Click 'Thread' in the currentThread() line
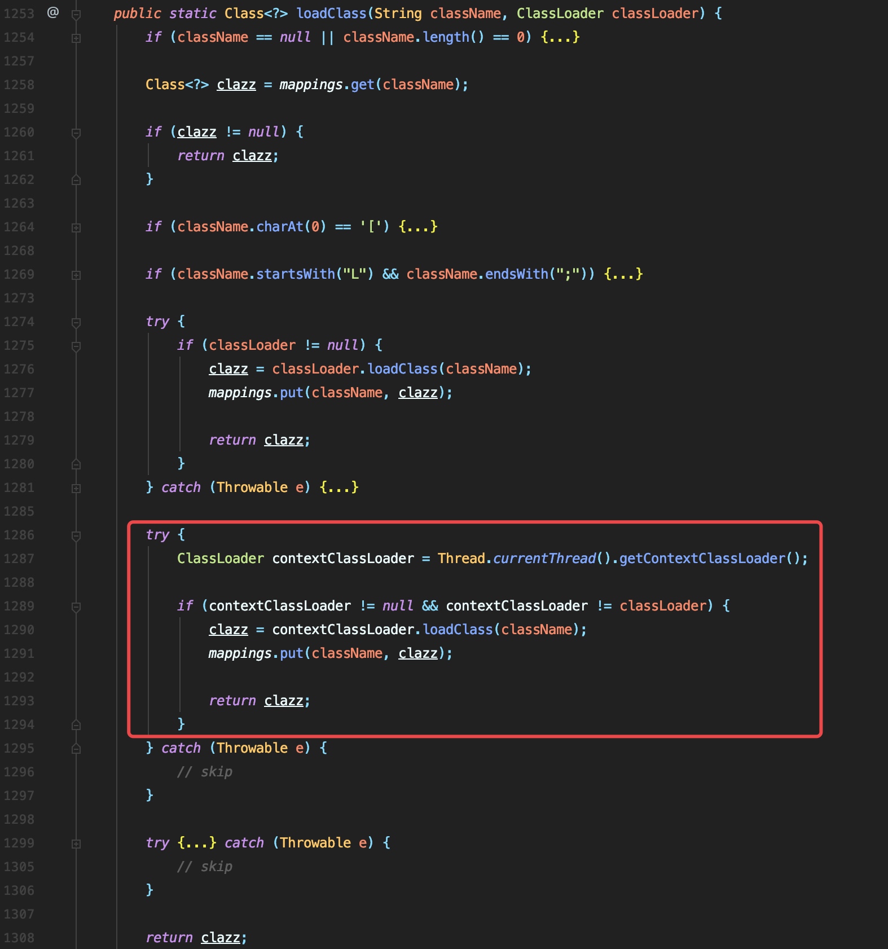 pyautogui.click(x=461, y=559)
